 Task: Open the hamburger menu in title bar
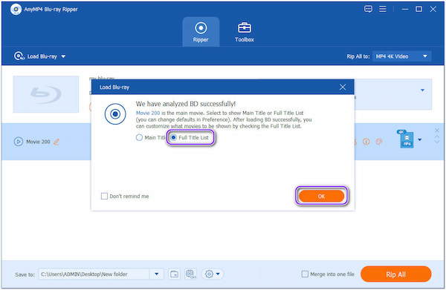click(383, 9)
